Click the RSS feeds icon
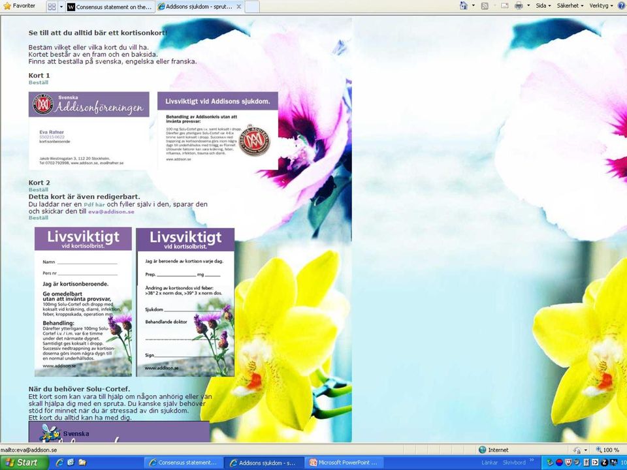The height and width of the screenshot is (470, 627). pos(485,6)
